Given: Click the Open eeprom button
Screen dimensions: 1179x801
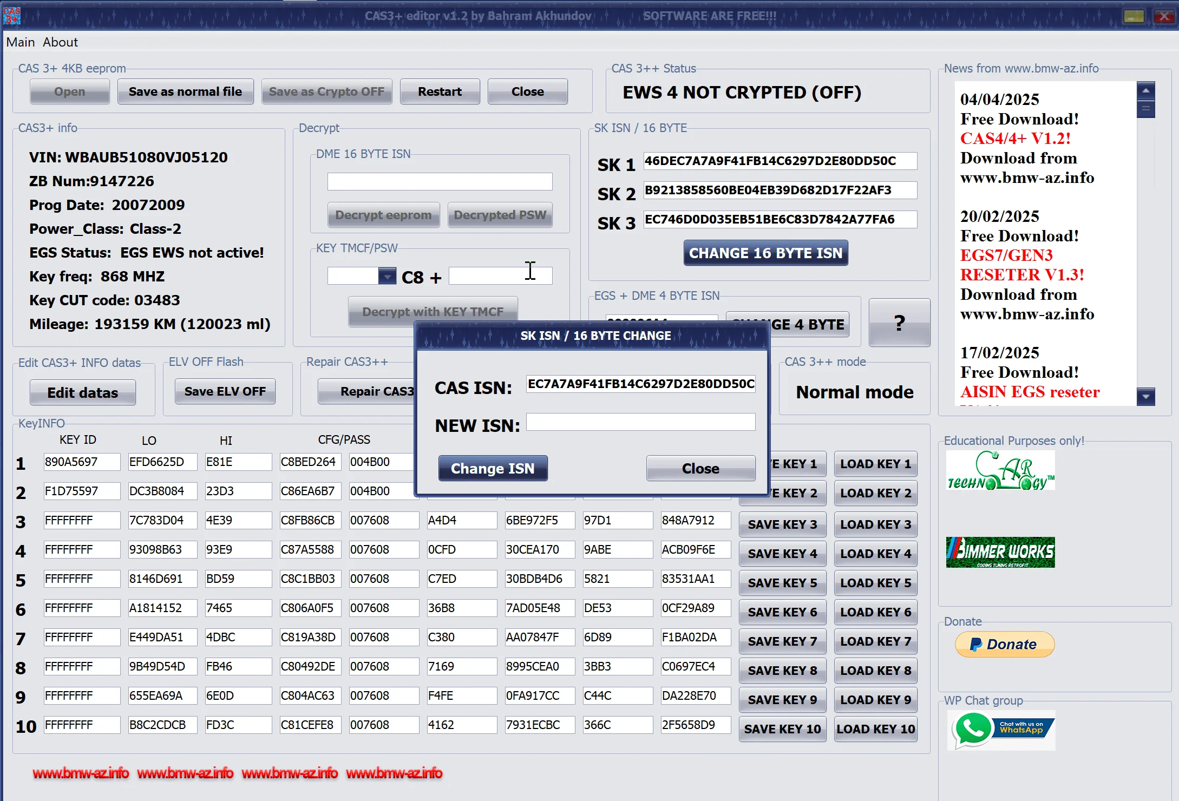Looking at the screenshot, I should click(70, 91).
